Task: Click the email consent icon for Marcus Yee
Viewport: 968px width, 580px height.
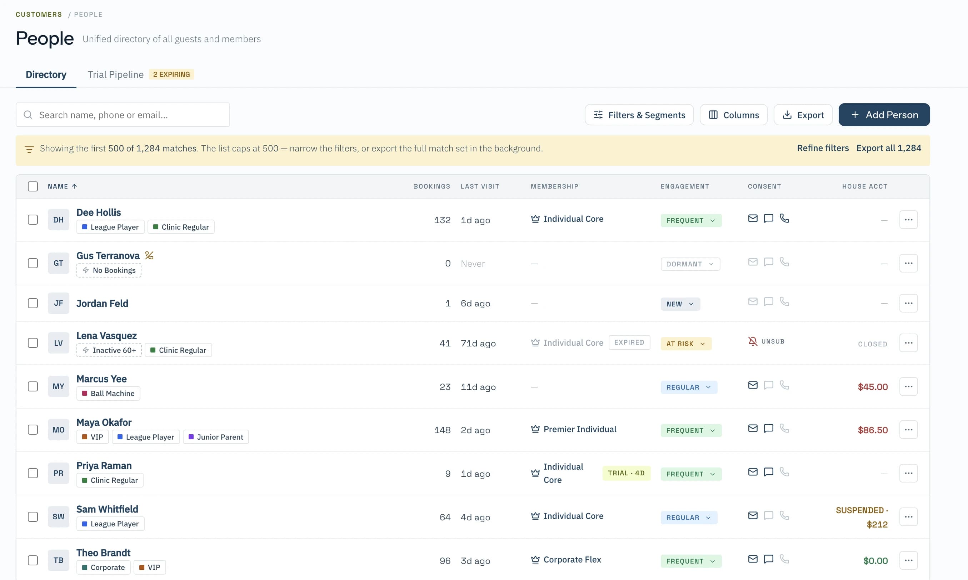Action: pos(753,385)
